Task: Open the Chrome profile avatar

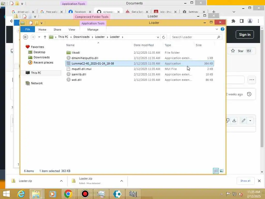Action: (250, 21)
